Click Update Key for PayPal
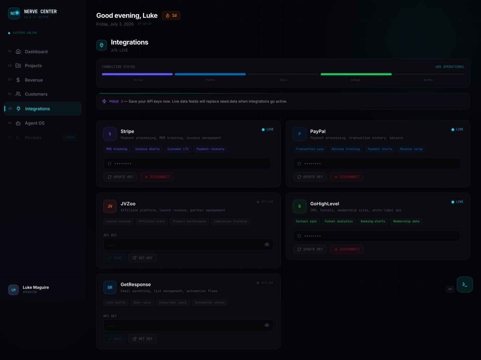 click(310, 177)
